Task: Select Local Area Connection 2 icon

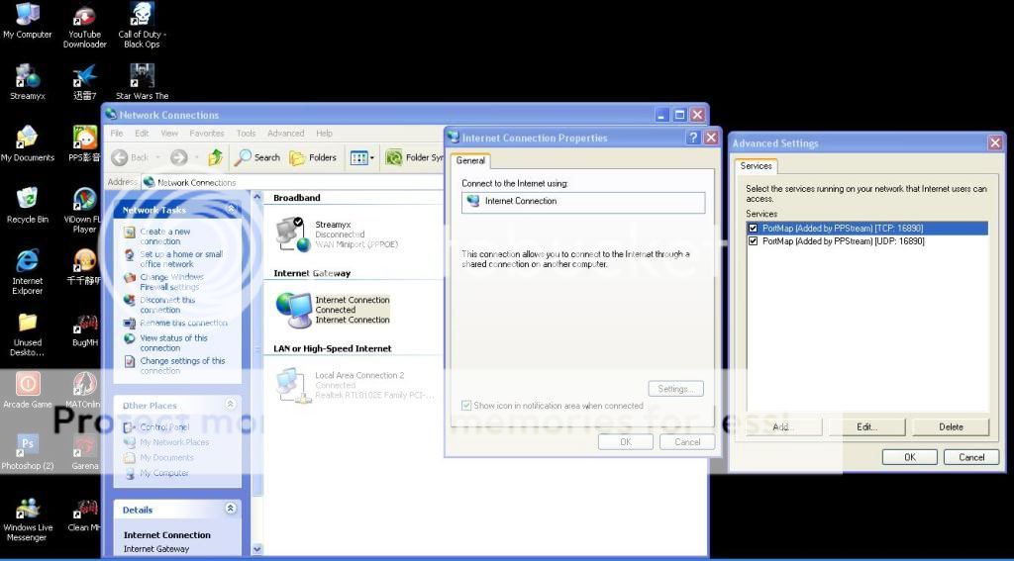Action: [x=291, y=384]
